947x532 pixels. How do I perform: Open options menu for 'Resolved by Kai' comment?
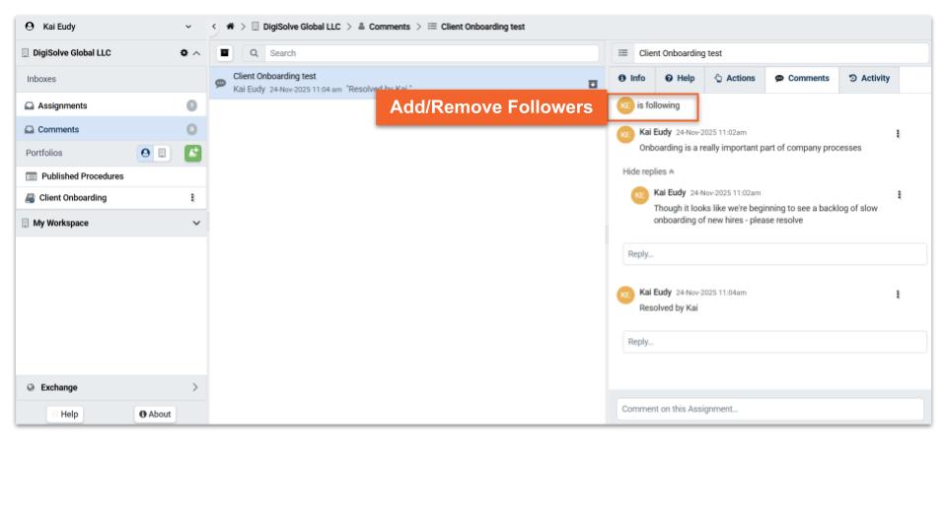897,295
